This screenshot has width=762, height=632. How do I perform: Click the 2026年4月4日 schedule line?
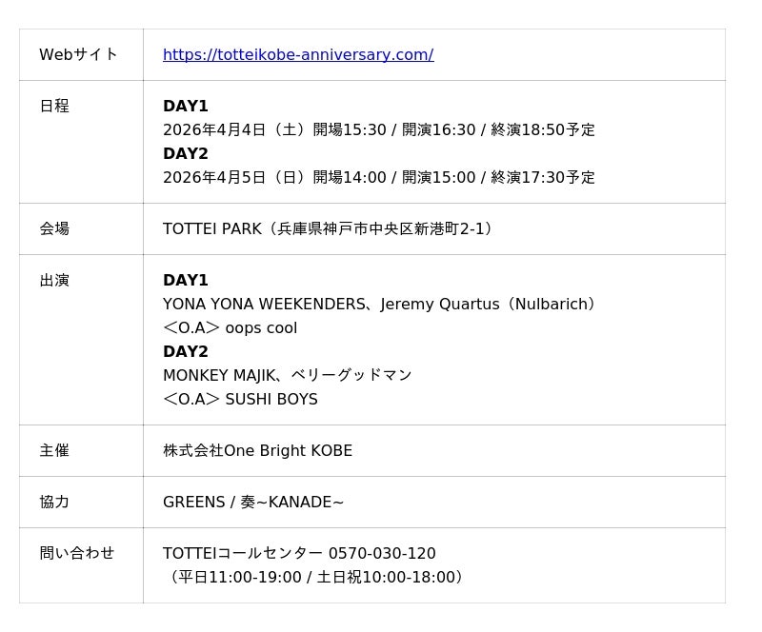[x=378, y=130]
